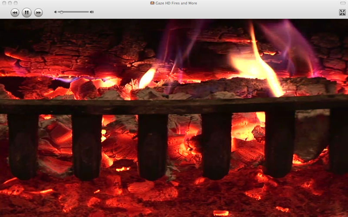348x217 pixels.
Task: Click the small flame at the video's center
Action: tap(147, 78)
